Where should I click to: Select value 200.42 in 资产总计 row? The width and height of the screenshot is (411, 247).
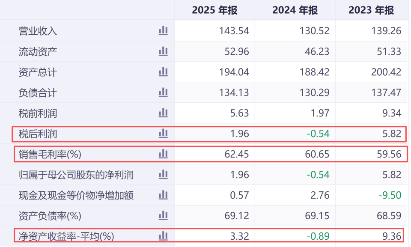[x=386, y=72]
